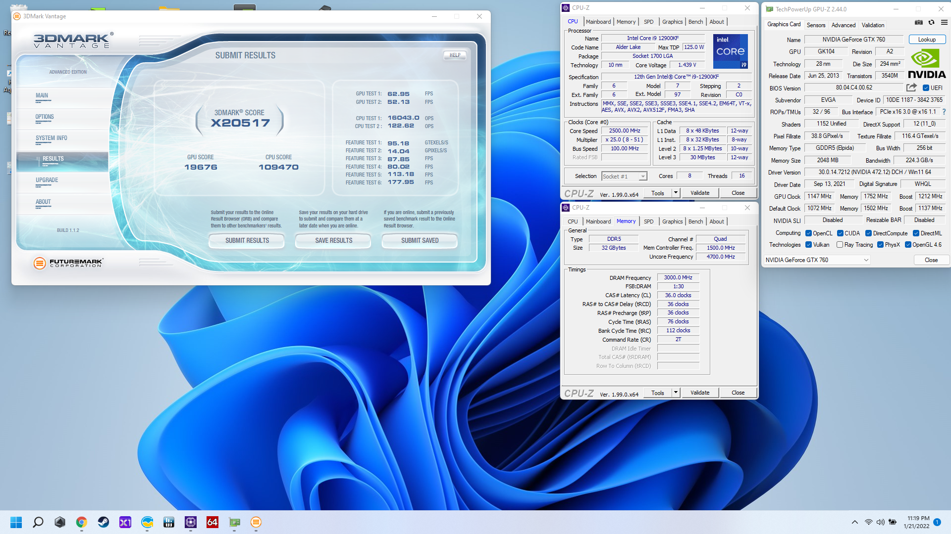Switch to Advanced tab in GPU-Z
951x534 pixels.
844,25
